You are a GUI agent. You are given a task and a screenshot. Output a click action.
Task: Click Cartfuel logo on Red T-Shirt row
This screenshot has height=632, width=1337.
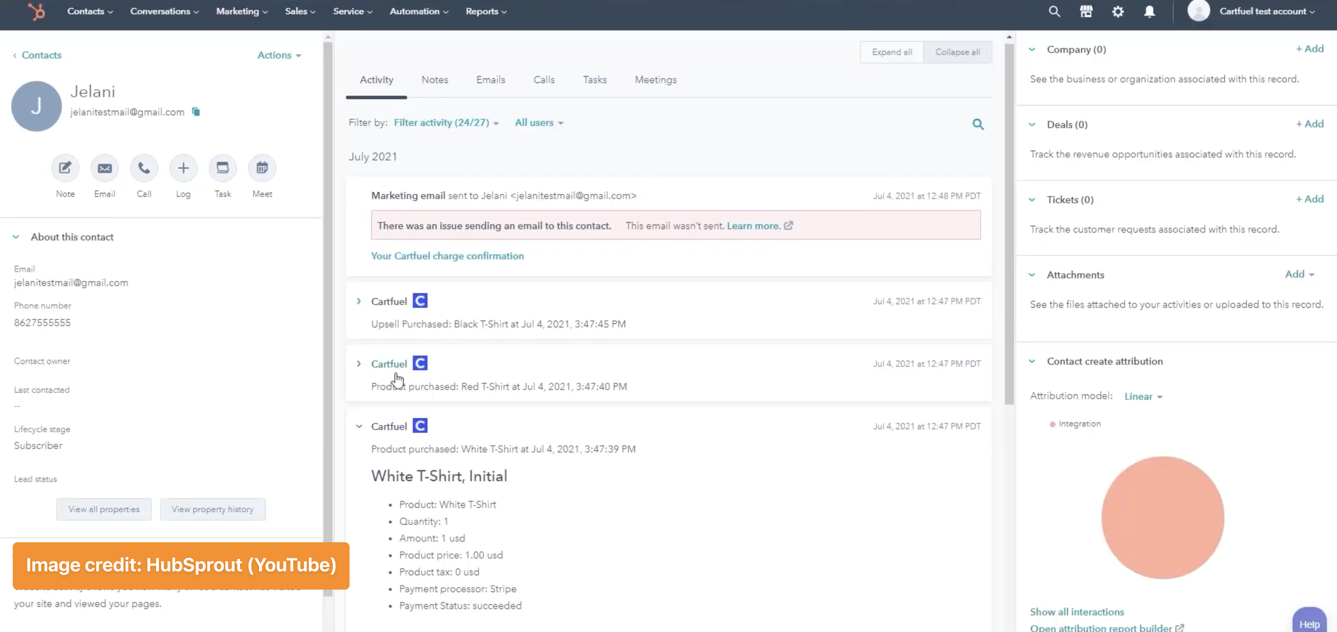coord(420,363)
